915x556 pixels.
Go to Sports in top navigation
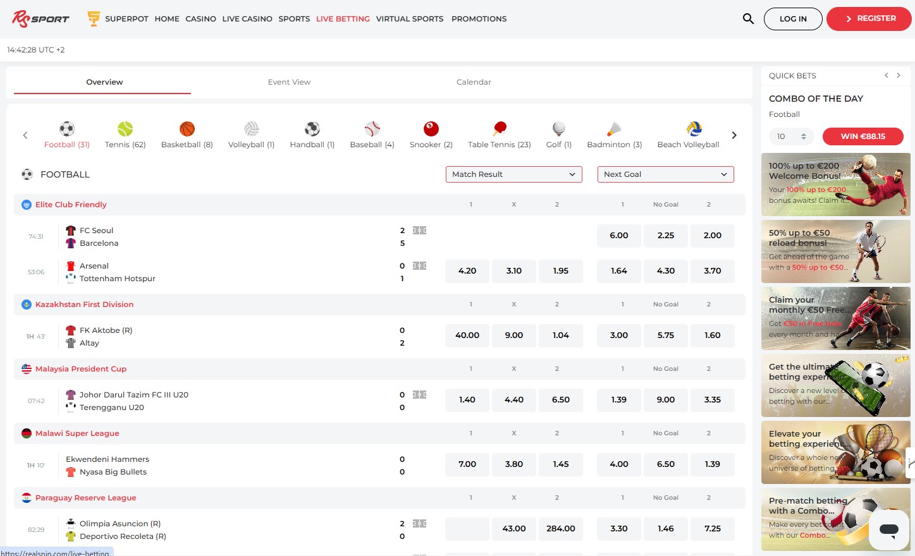[294, 19]
